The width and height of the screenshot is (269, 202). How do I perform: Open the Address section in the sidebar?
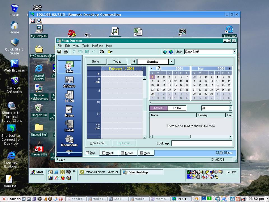69,82
